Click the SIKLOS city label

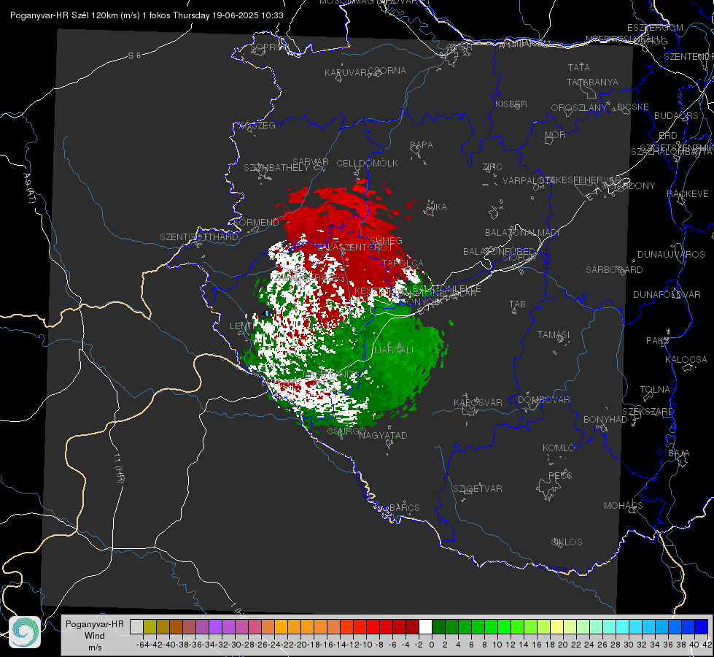click(567, 542)
